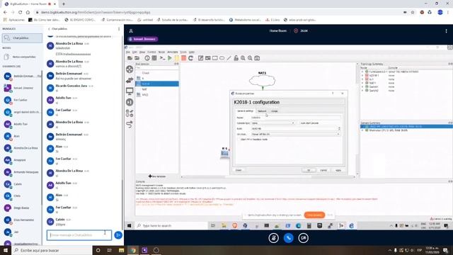Start all nodes with the green play icon
Image resolution: width=453 pixels, height=255 pixels.
tap(170, 58)
